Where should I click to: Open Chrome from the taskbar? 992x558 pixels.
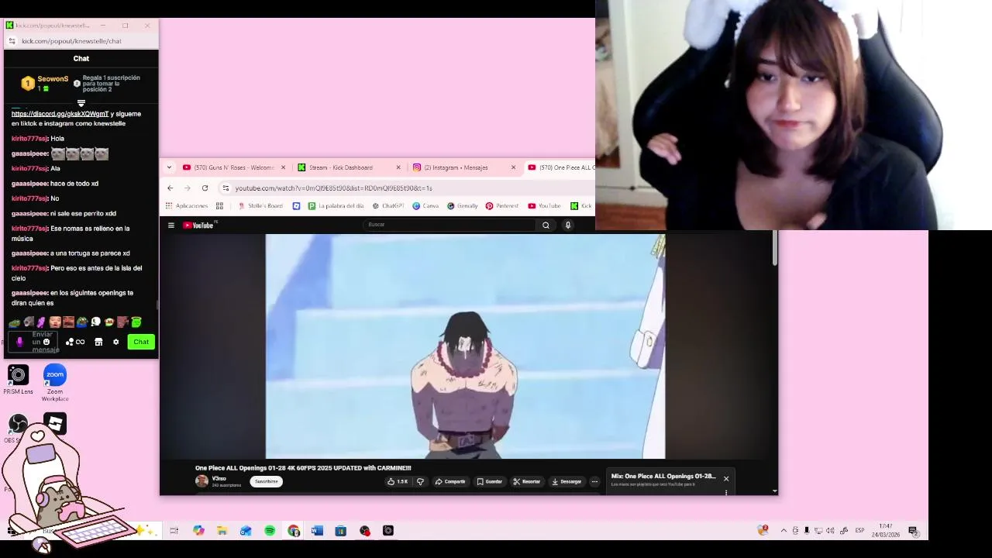[x=294, y=531]
